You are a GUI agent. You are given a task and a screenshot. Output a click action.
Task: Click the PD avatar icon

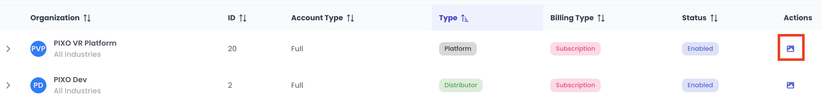[38, 85]
